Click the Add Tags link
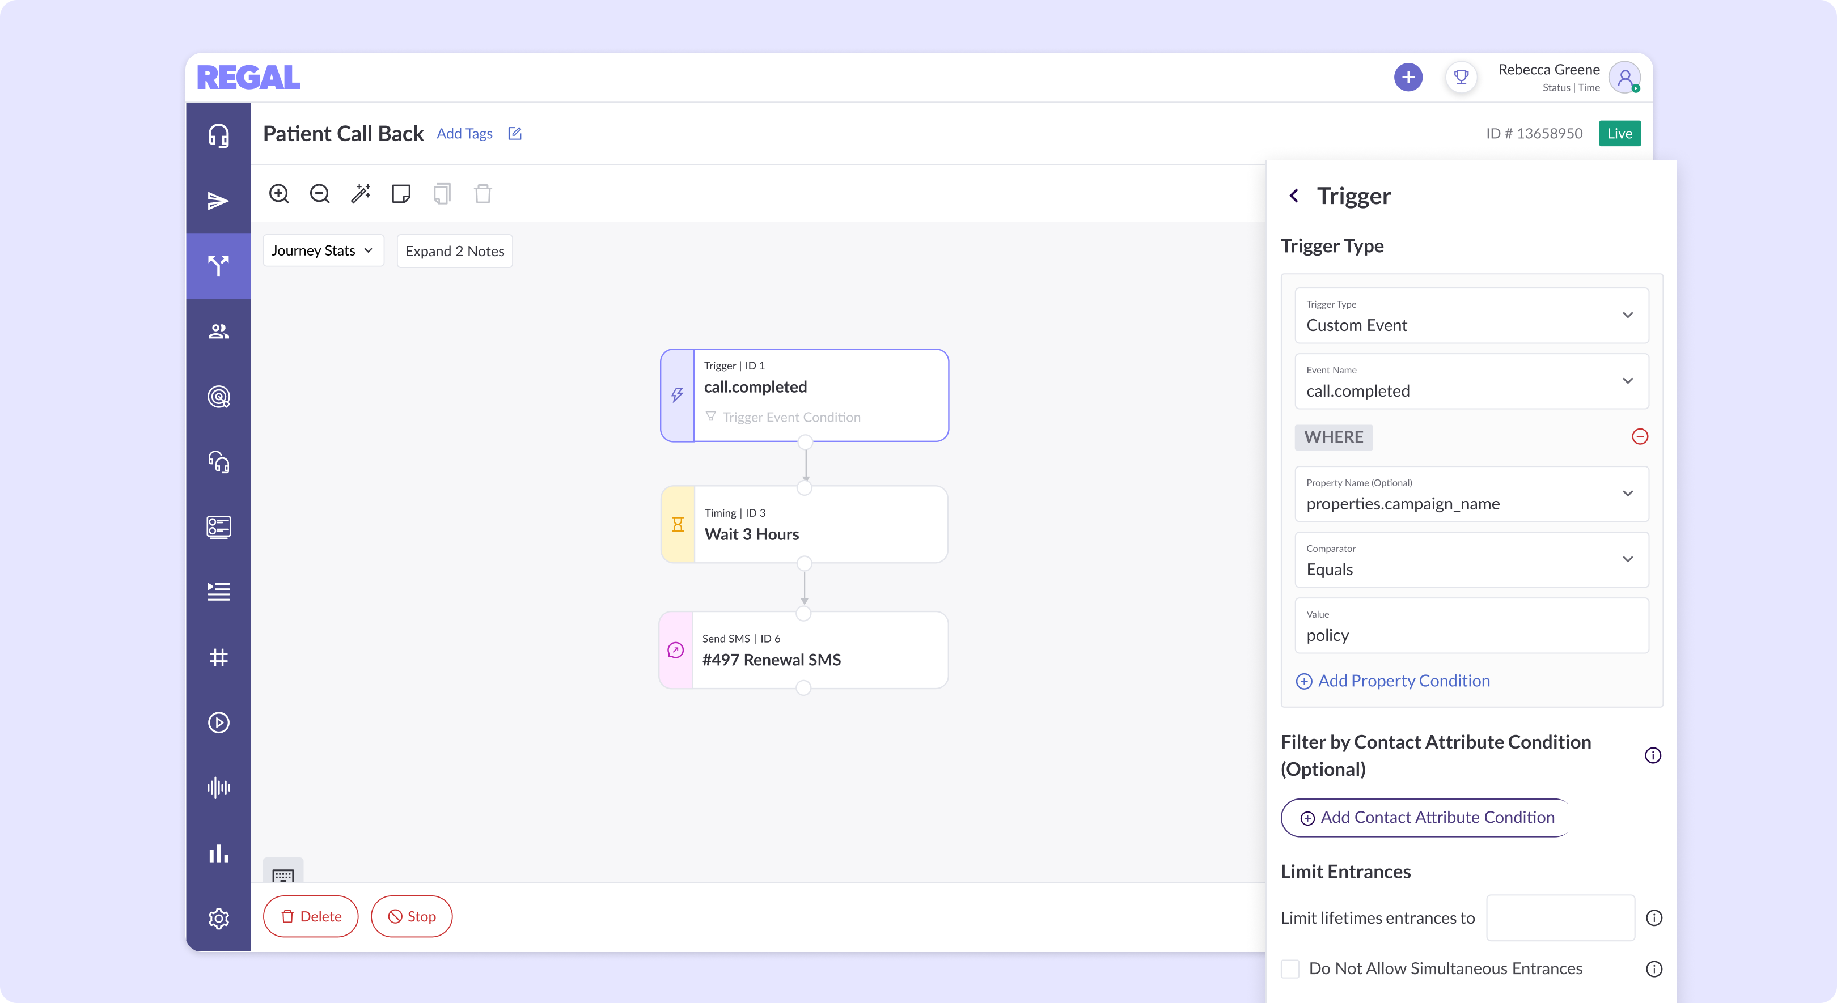 coord(464,133)
